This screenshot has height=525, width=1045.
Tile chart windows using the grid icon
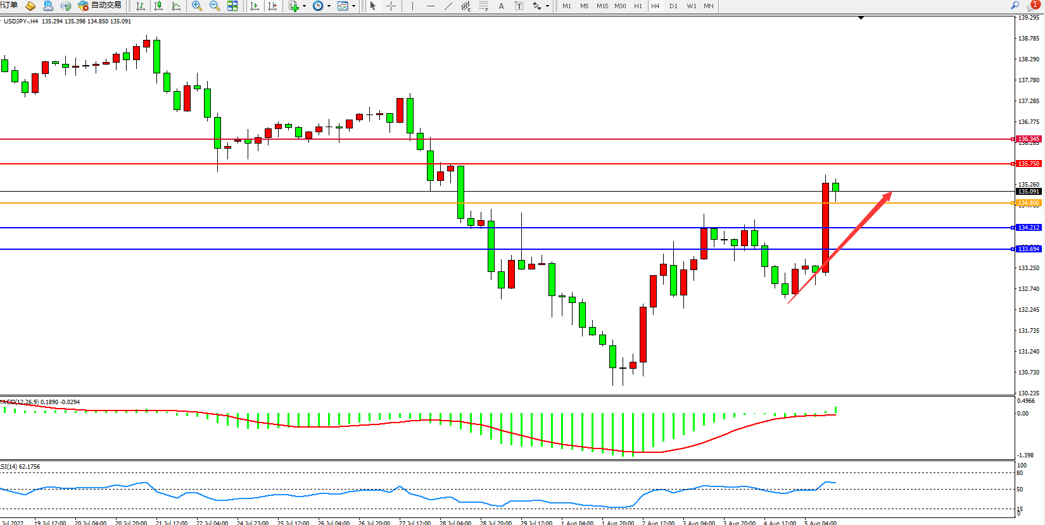pos(232,6)
